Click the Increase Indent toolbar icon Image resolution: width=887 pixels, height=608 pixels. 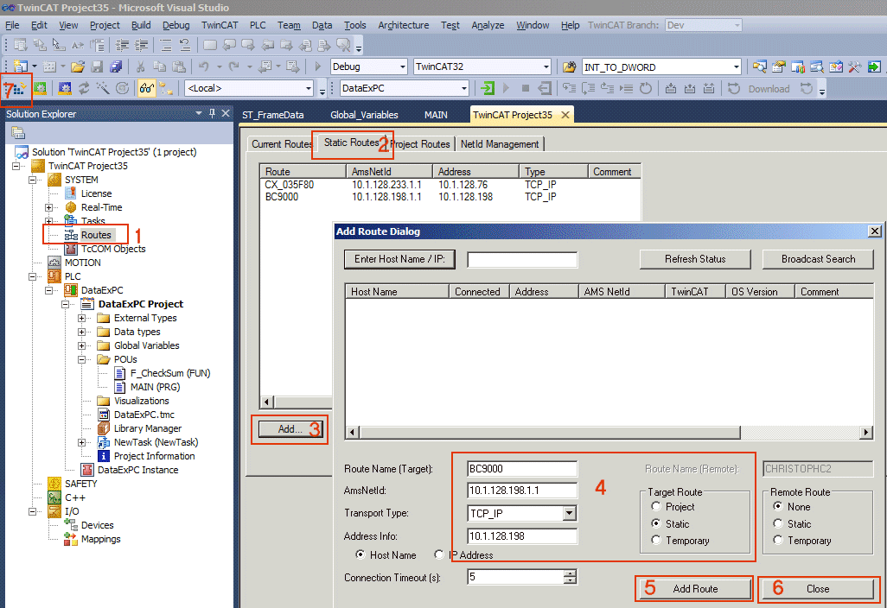tap(142, 45)
